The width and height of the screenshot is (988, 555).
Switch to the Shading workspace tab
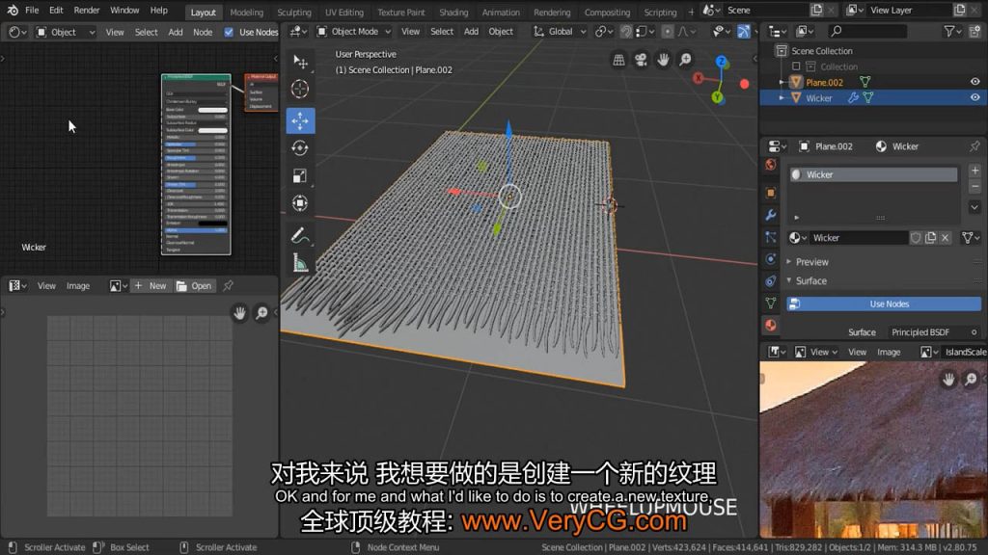click(x=453, y=12)
